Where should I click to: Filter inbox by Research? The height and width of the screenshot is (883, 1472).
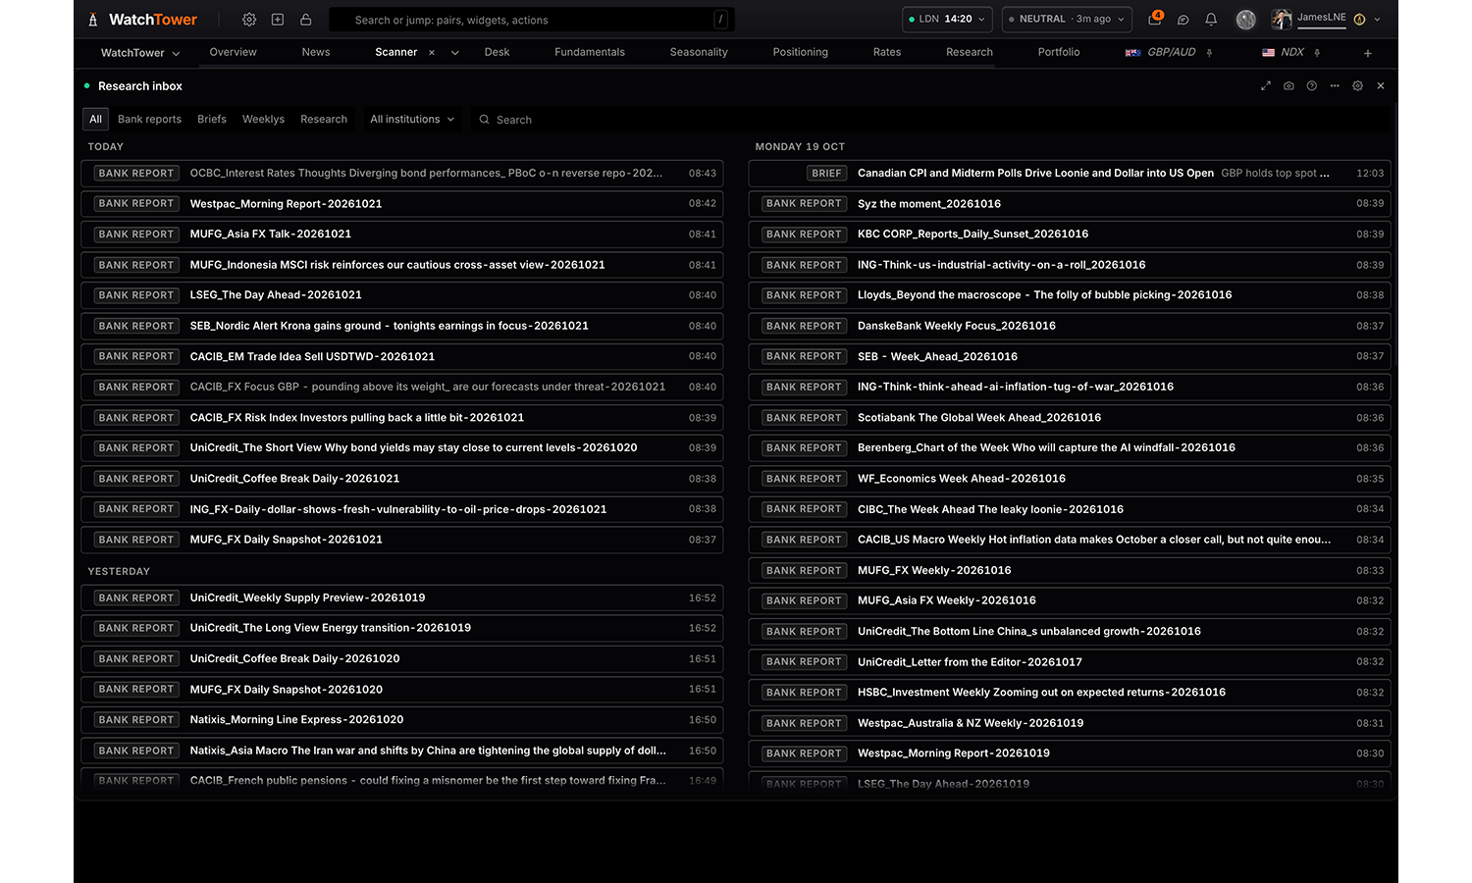[x=324, y=120]
